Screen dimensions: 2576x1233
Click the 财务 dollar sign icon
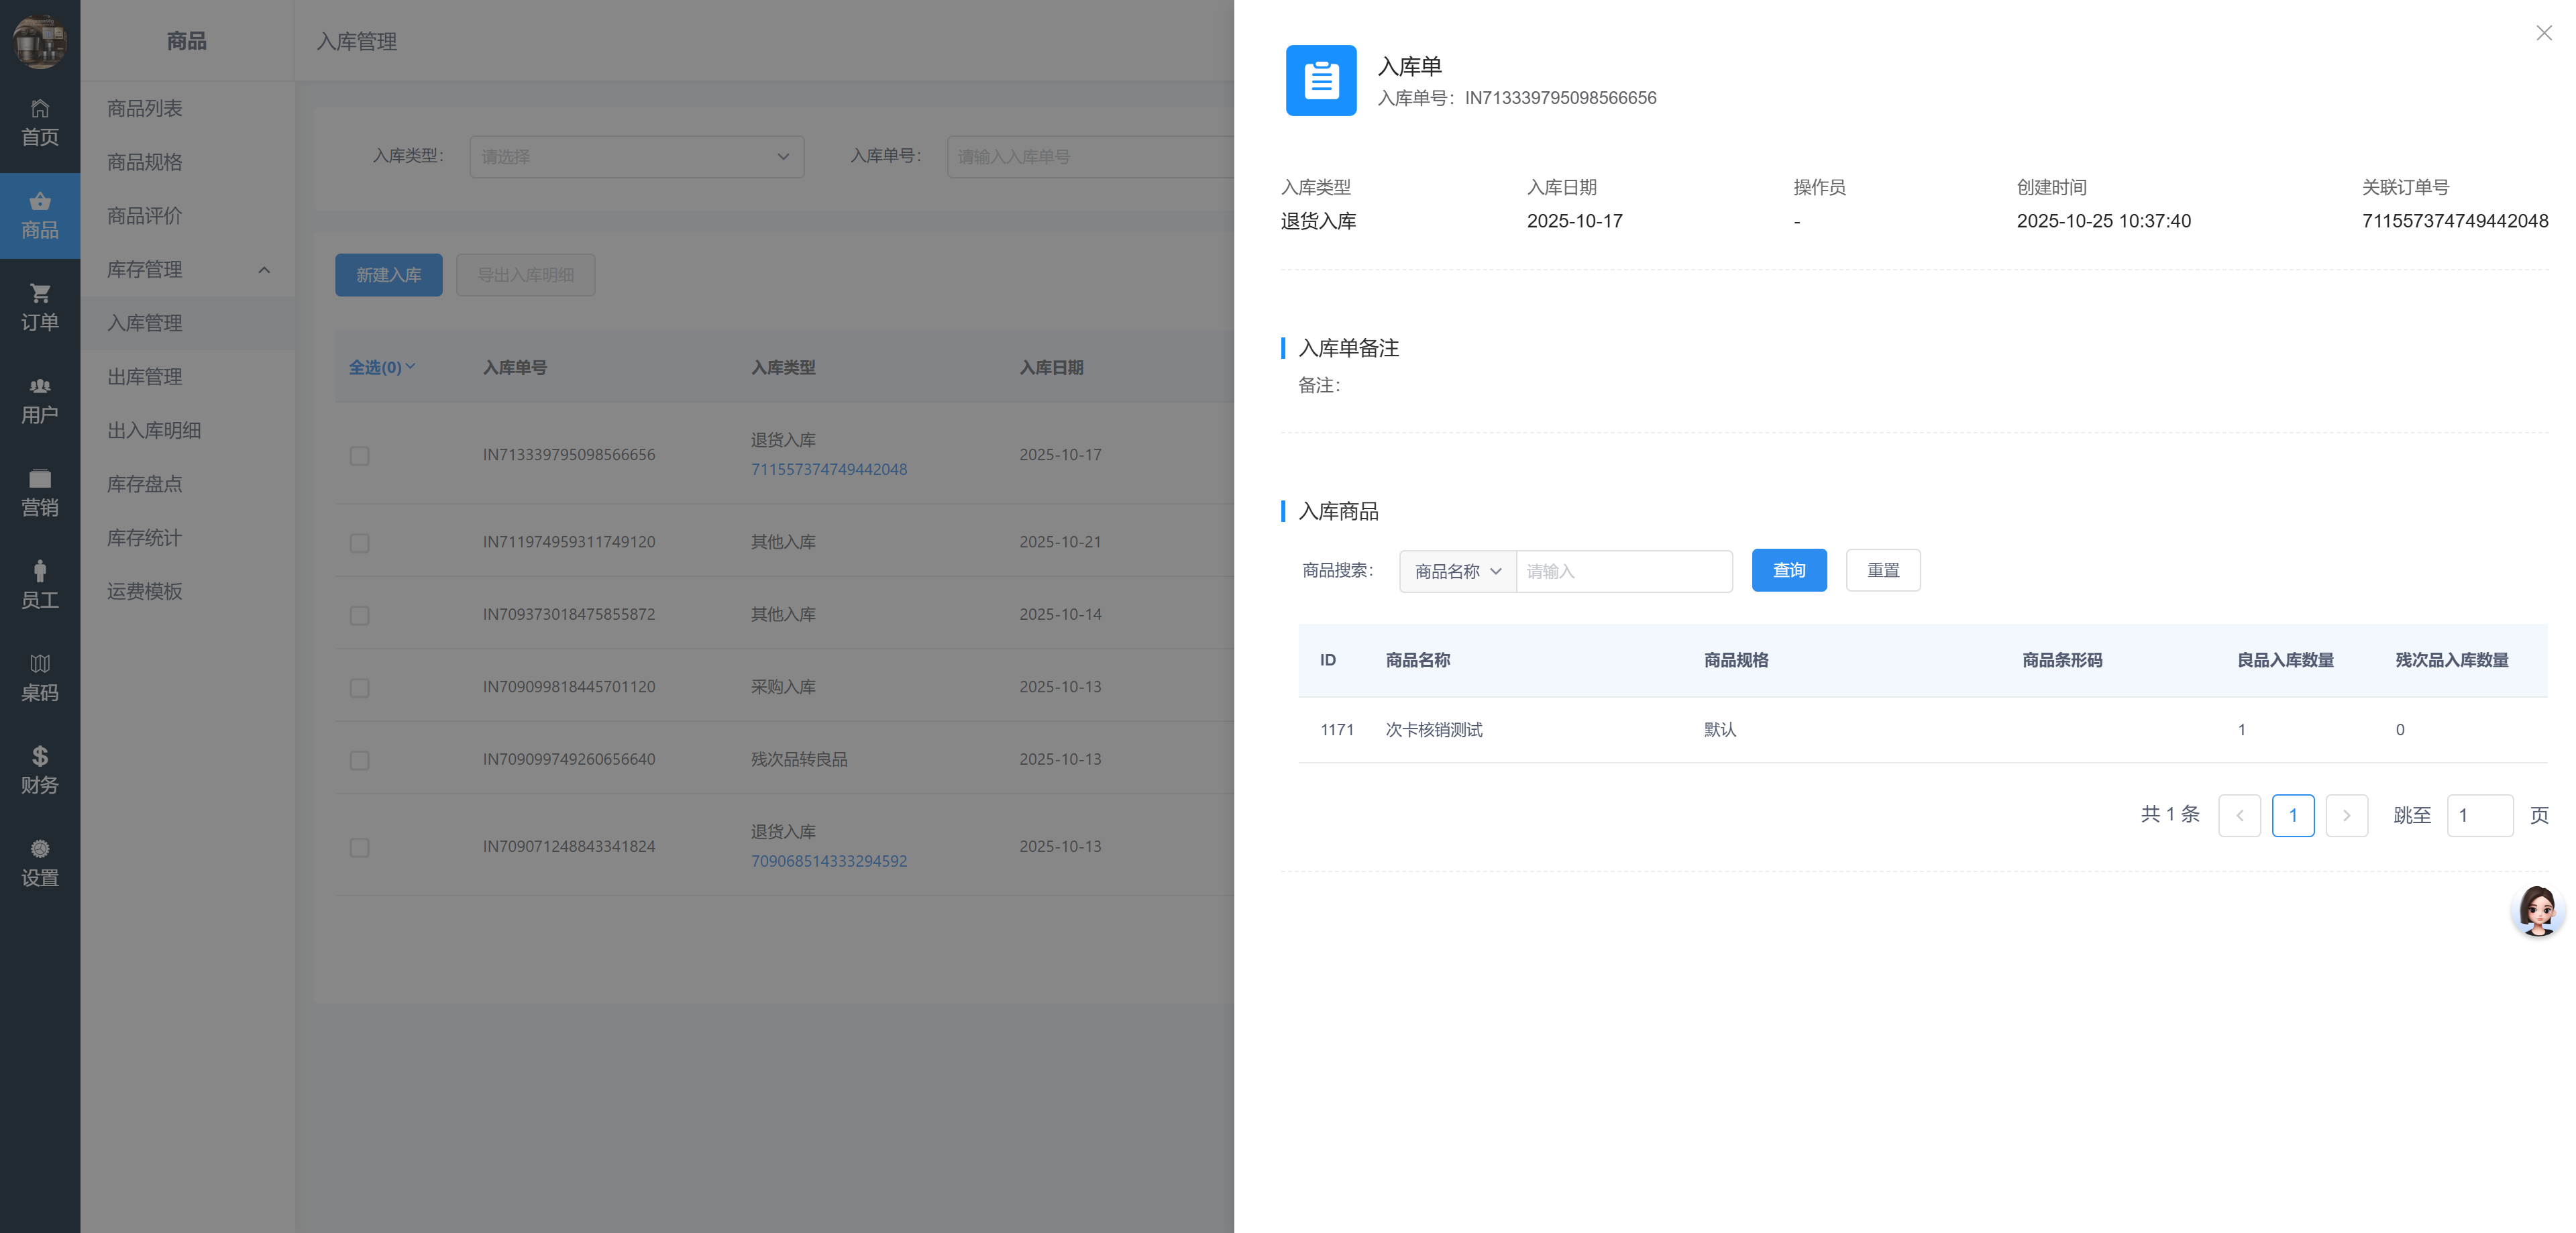(40, 757)
